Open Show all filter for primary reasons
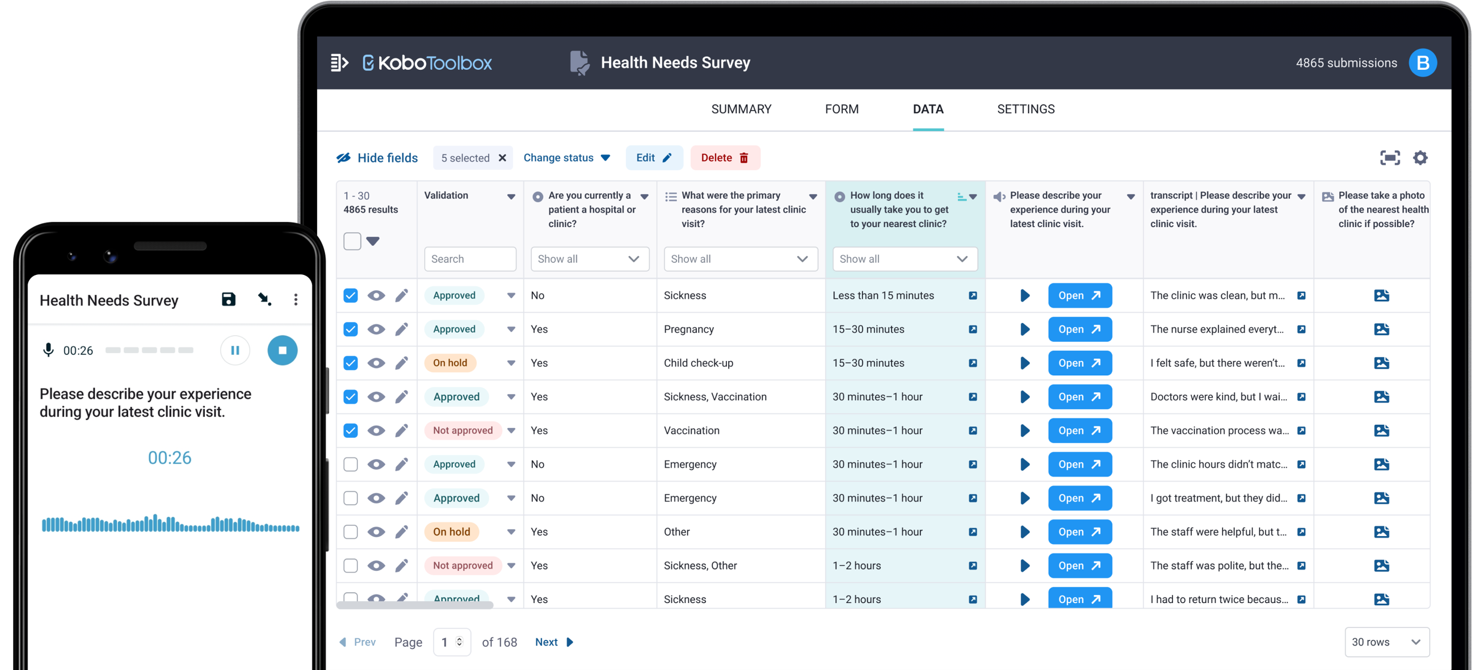The width and height of the screenshot is (1480, 670). point(740,259)
